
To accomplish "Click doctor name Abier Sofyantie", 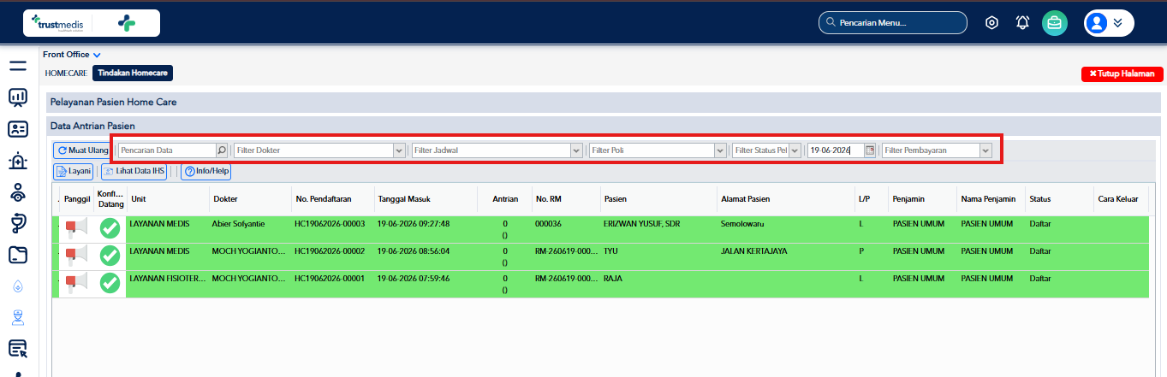I will 238,224.
